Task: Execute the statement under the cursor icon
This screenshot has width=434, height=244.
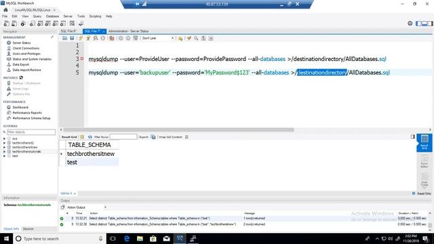Action: click(x=88, y=38)
